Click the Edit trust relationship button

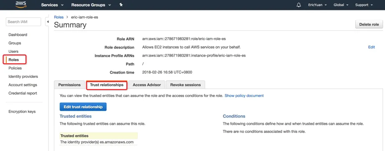83,107
